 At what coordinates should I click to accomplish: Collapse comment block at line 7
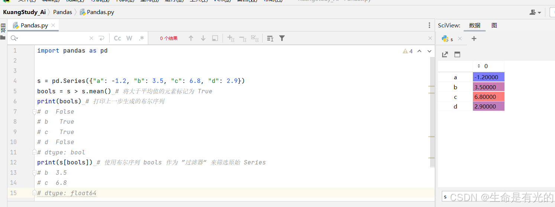click(34, 112)
